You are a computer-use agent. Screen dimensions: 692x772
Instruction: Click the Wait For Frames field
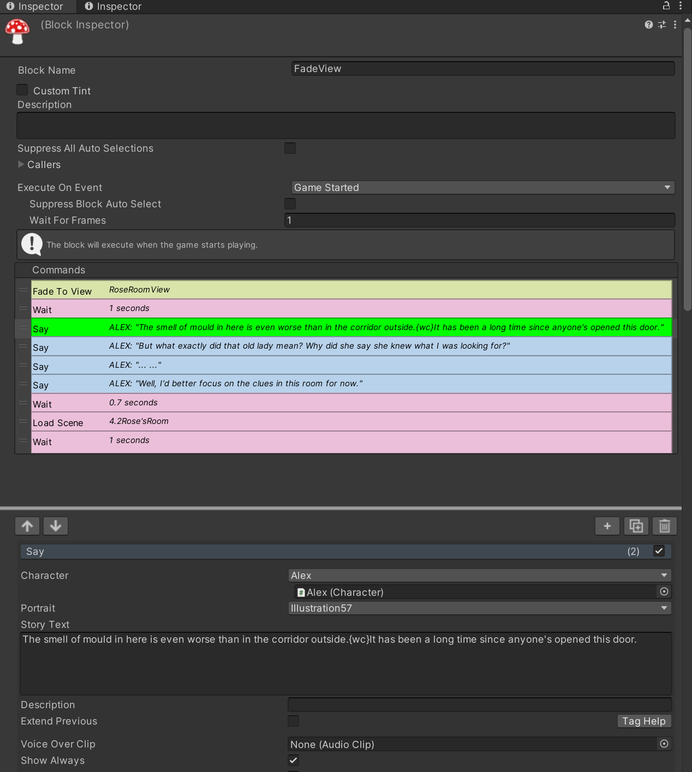point(480,220)
